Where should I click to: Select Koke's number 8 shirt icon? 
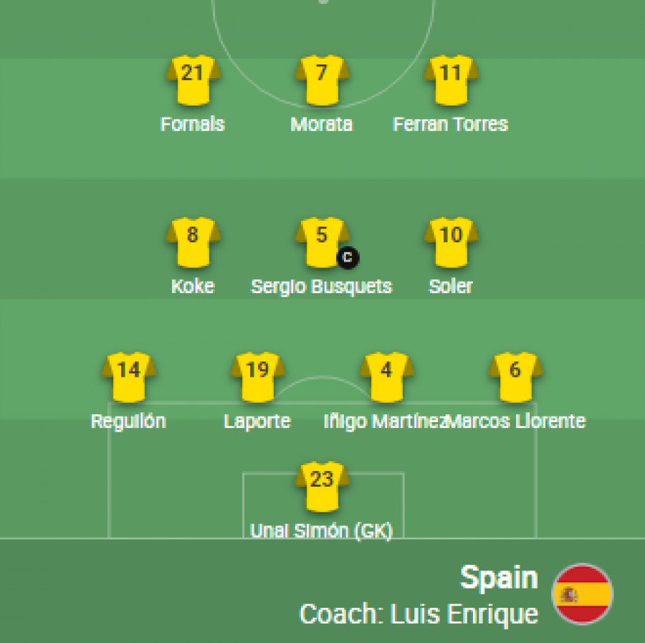[193, 242]
